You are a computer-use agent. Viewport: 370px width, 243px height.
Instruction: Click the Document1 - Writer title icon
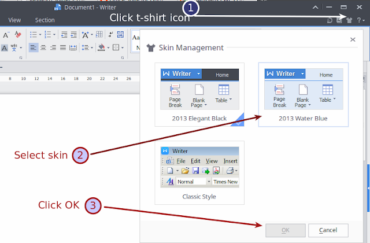58,8
